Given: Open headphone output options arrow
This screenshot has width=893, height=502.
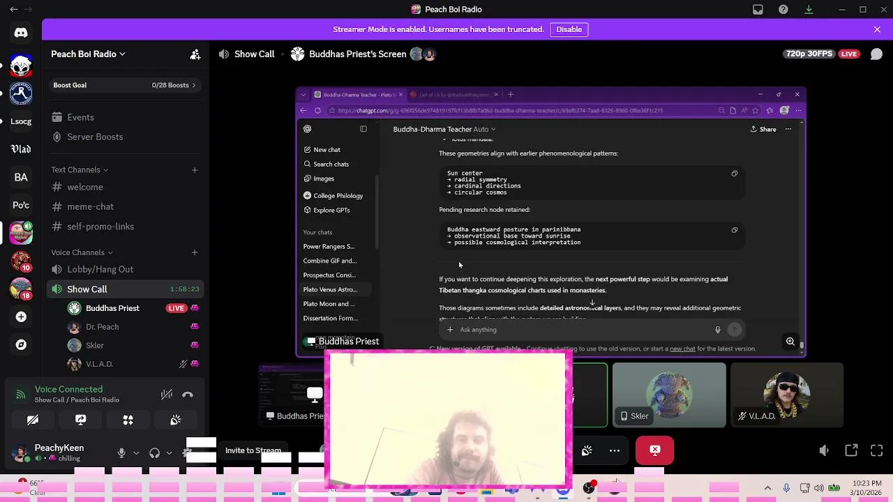Looking at the screenshot, I should tap(169, 453).
